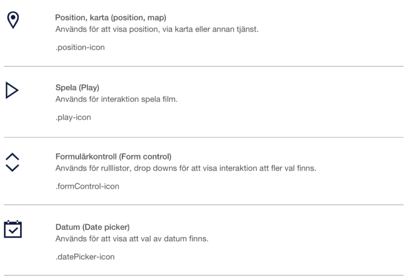The width and height of the screenshot is (409, 278).
Task: Click the description about rulllistor and drop downs
Action: tap(186, 168)
